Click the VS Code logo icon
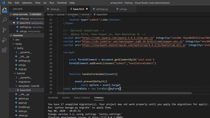 pyautogui.click(x=3, y=3)
